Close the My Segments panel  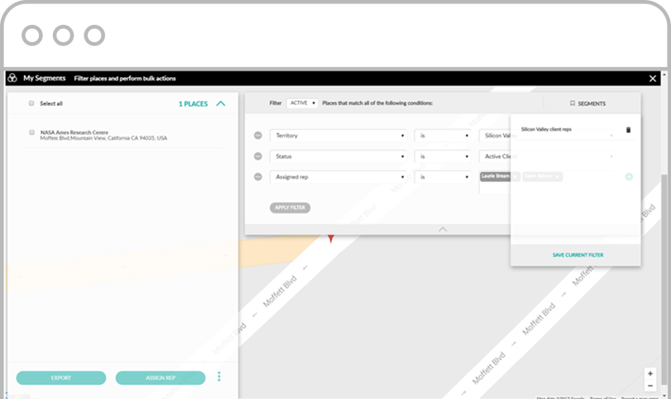point(653,79)
